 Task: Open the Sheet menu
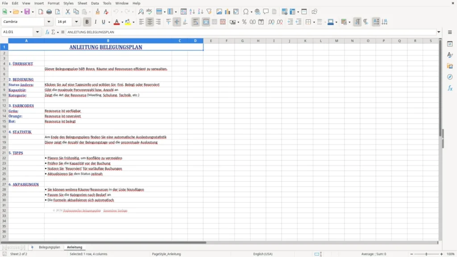click(82, 3)
